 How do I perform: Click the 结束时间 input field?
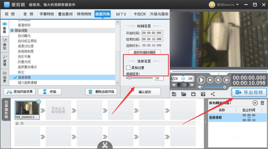[152, 39]
